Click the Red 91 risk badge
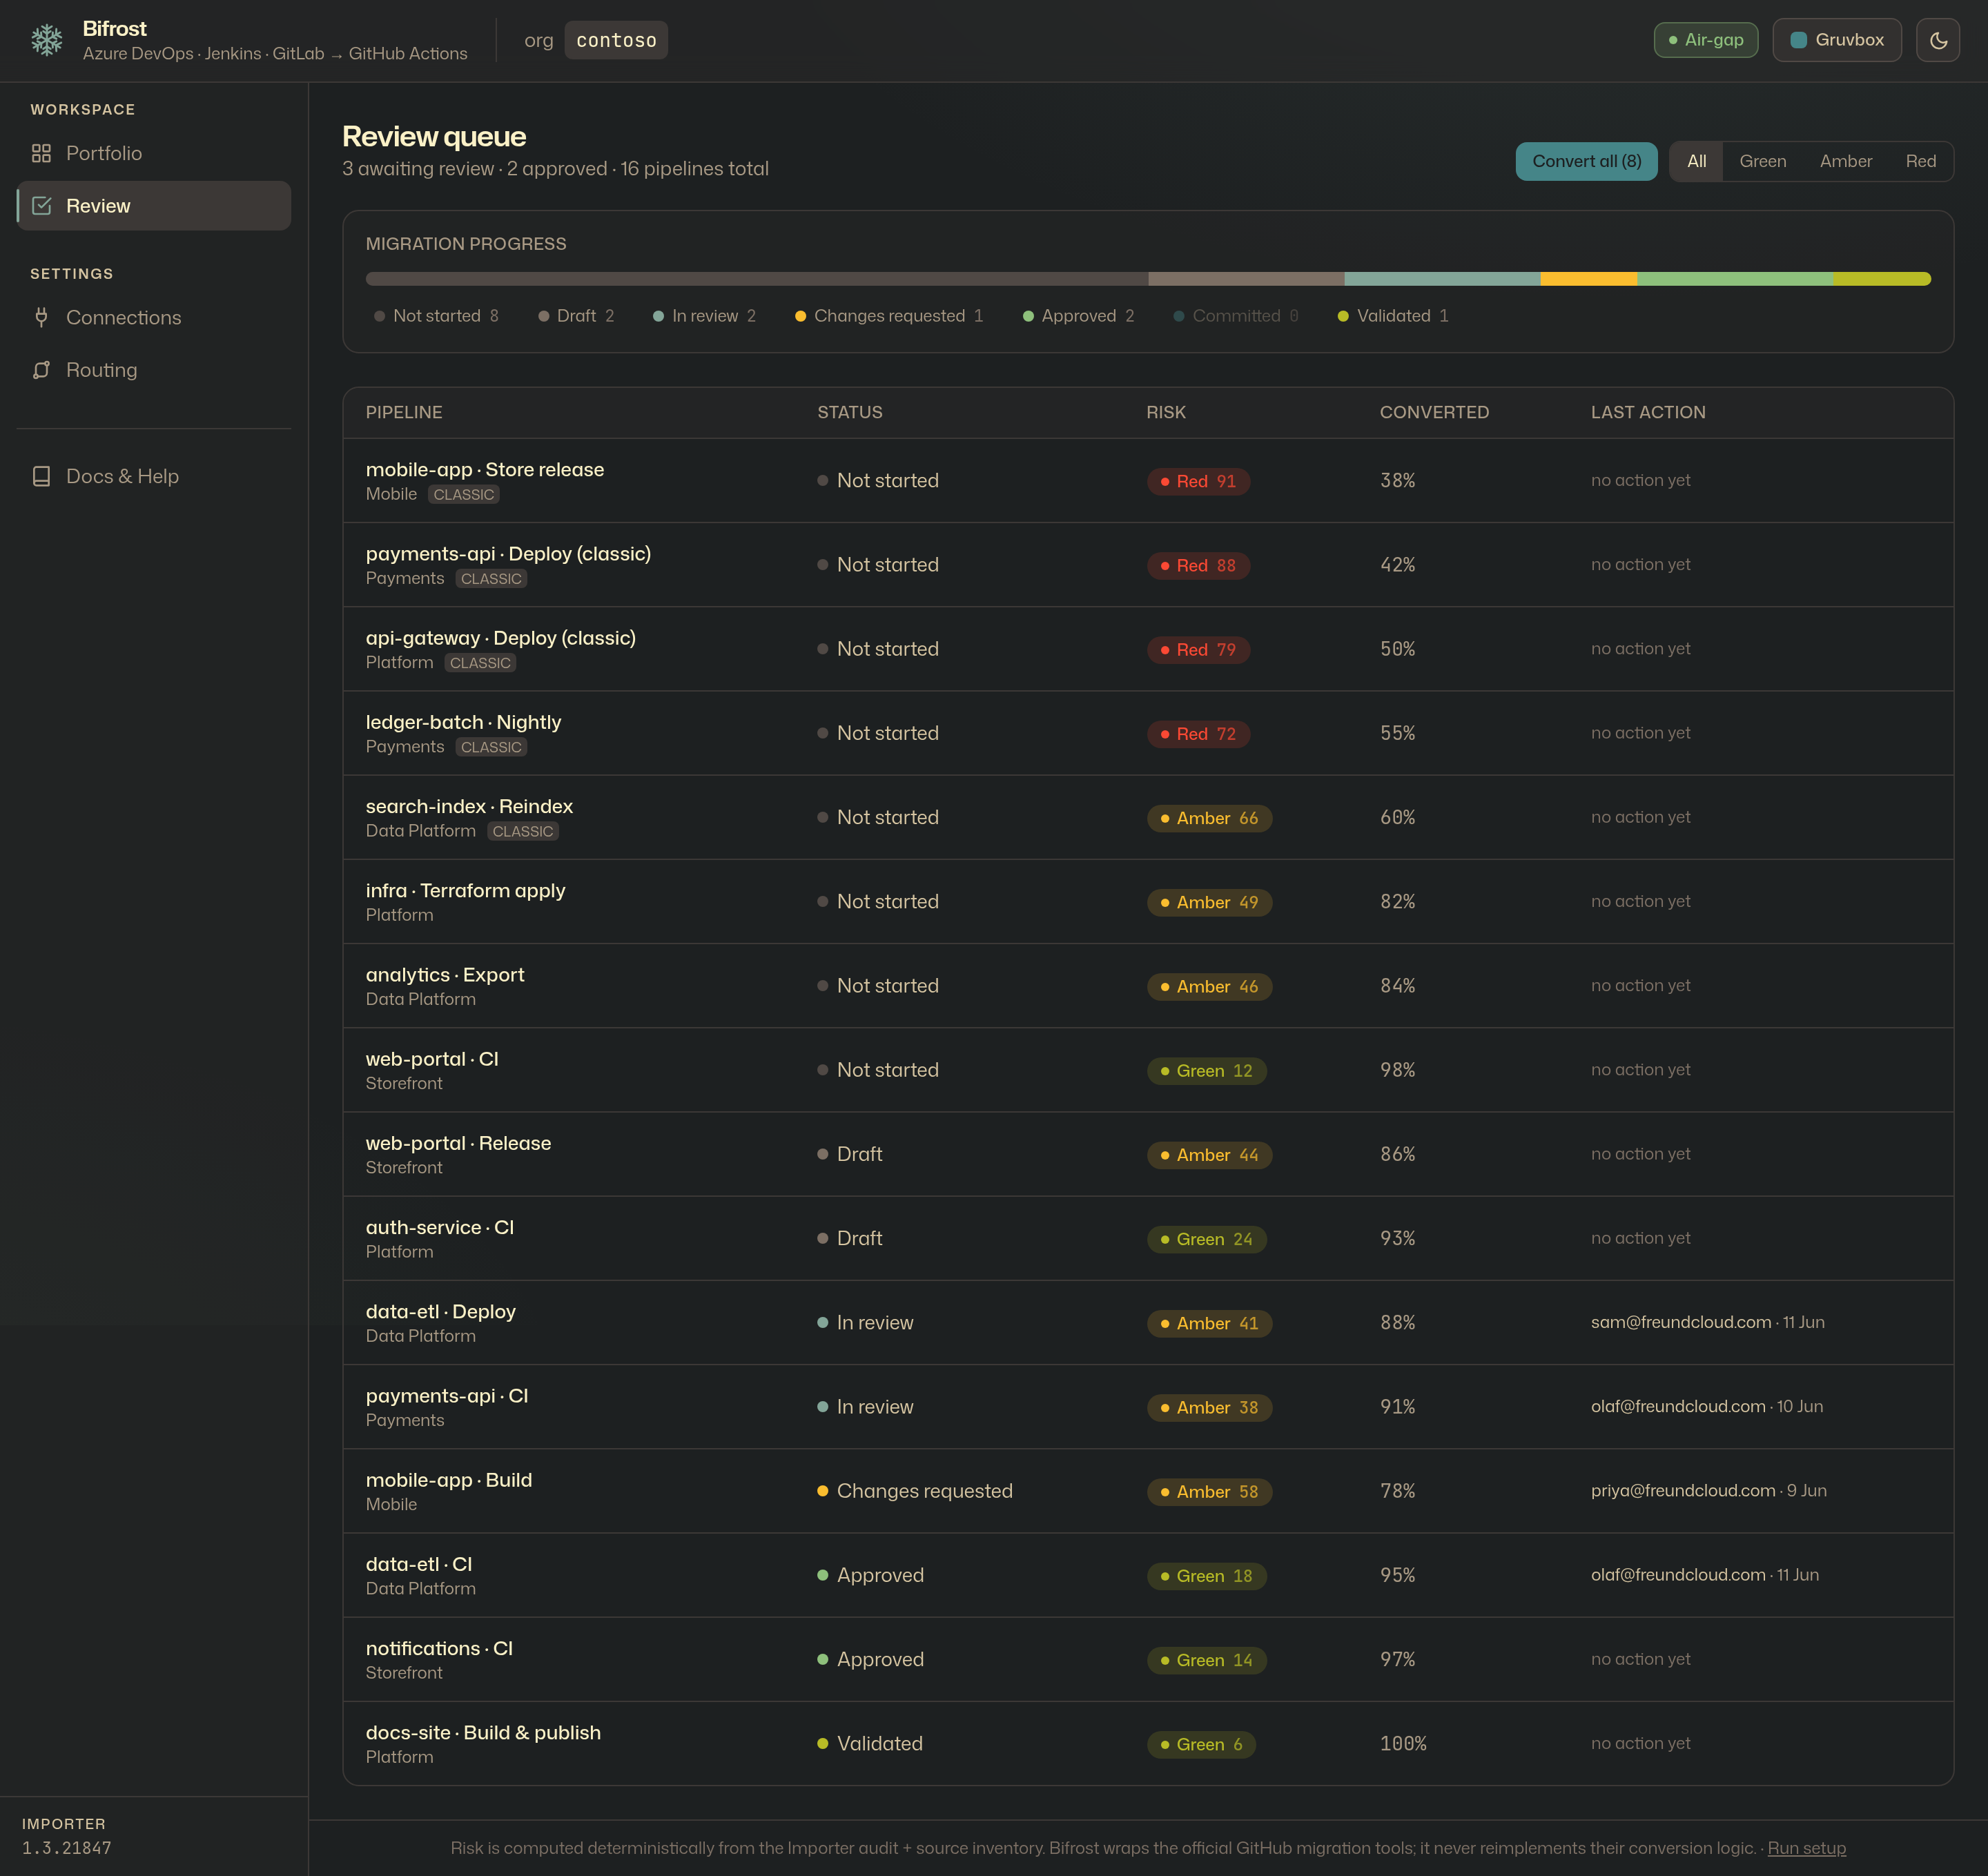Screen dimensions: 1988x1876 pyautogui.click(x=1198, y=481)
